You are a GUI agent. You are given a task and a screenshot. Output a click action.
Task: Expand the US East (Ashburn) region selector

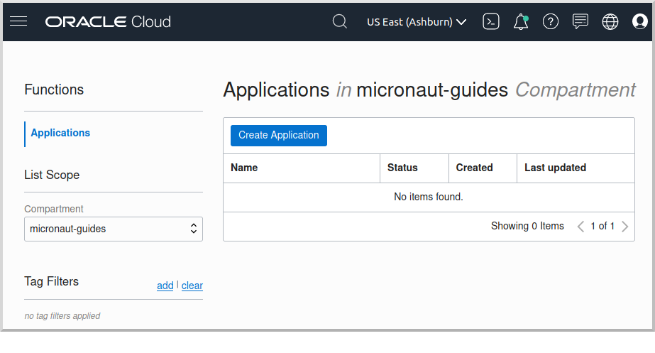point(417,22)
